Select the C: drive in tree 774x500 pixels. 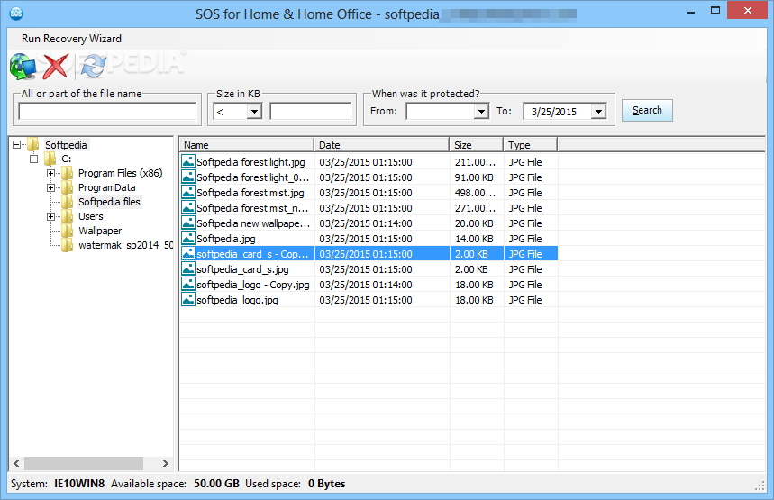pyautogui.click(x=66, y=159)
